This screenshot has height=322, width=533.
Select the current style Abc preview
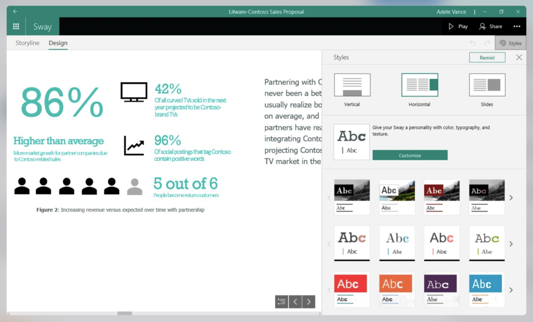pos(351,142)
